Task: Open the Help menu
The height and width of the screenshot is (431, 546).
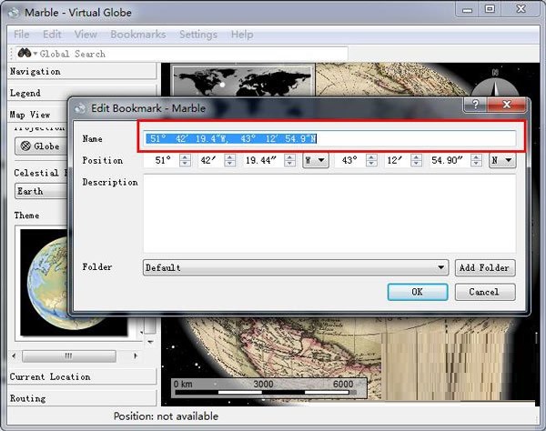Action: point(242,35)
